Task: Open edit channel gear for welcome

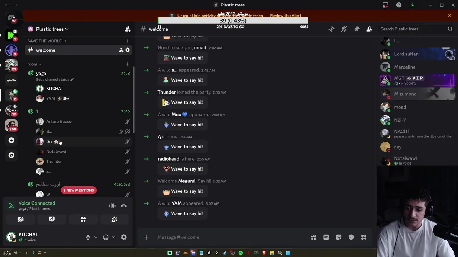Action: pyautogui.click(x=127, y=50)
